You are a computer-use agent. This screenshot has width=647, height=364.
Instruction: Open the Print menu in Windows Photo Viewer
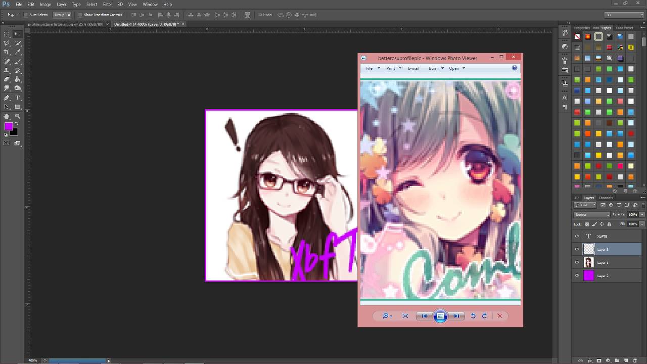click(391, 68)
